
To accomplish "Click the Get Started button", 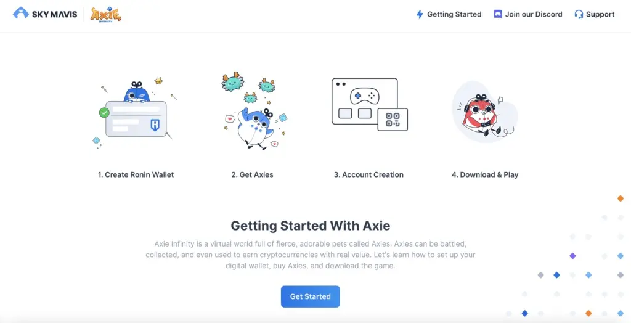I will (x=311, y=296).
